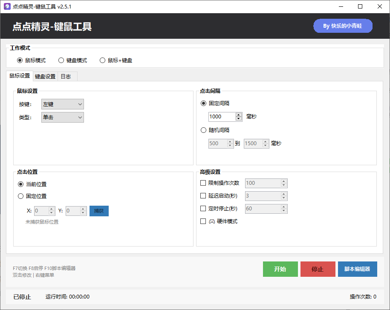Switch to the 键盘设置 tab
Screen dimensions: 390x310
(45, 76)
